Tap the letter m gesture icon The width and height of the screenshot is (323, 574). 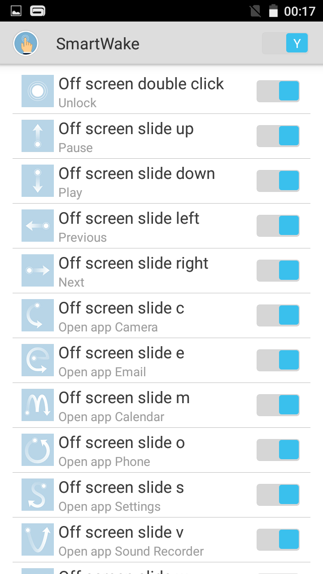[x=38, y=405]
